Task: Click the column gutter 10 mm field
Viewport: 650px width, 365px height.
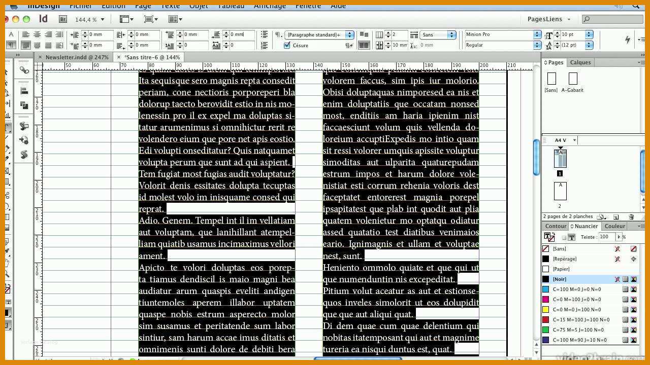Action: point(399,45)
